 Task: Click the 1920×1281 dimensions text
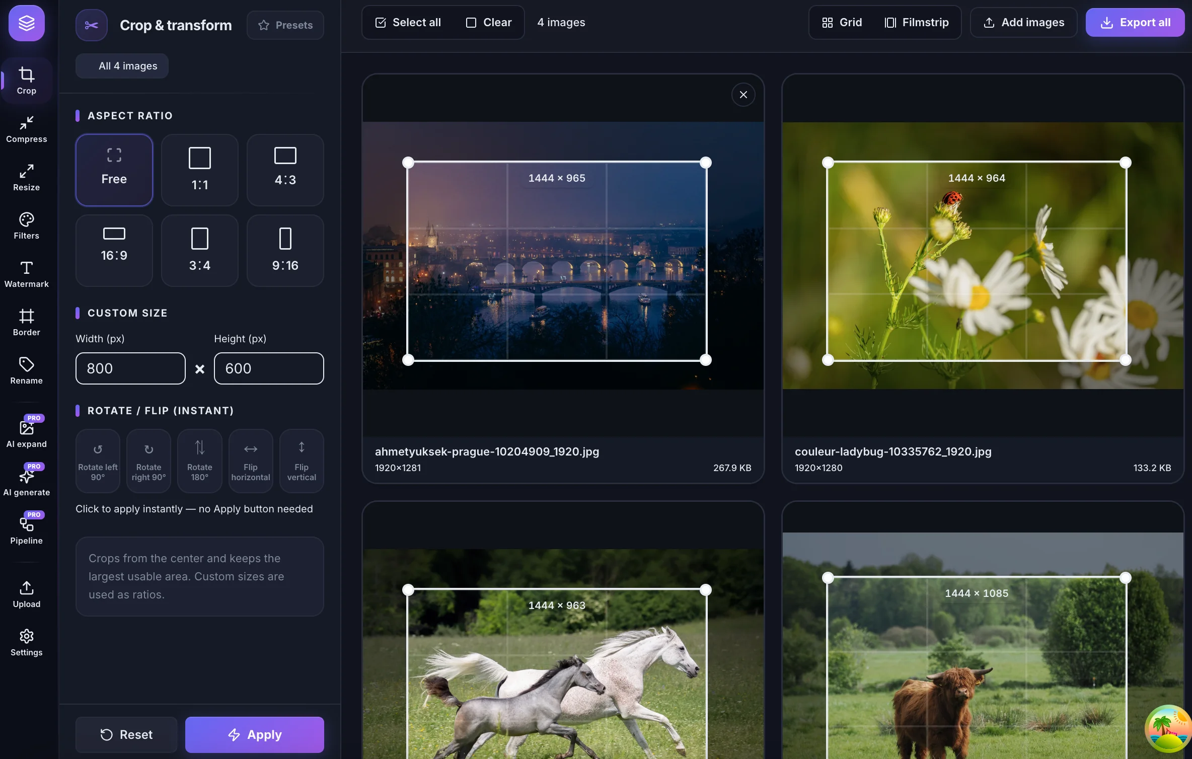tap(398, 468)
